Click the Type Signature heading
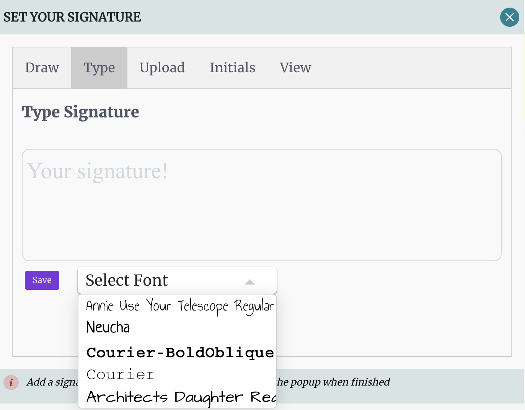The width and height of the screenshot is (525, 410). pyautogui.click(x=80, y=112)
